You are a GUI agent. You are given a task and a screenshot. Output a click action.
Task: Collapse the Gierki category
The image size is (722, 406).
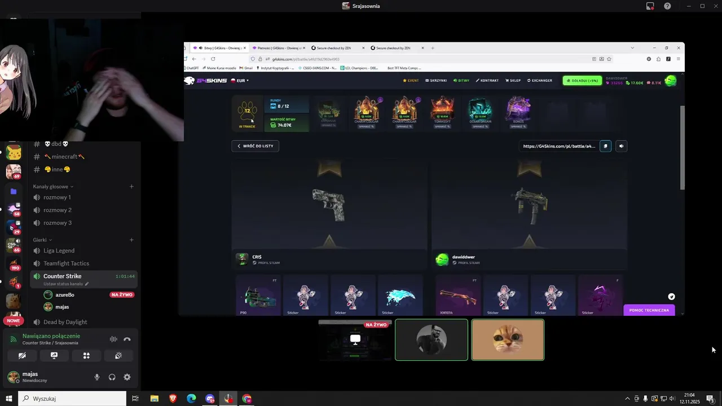pos(42,240)
